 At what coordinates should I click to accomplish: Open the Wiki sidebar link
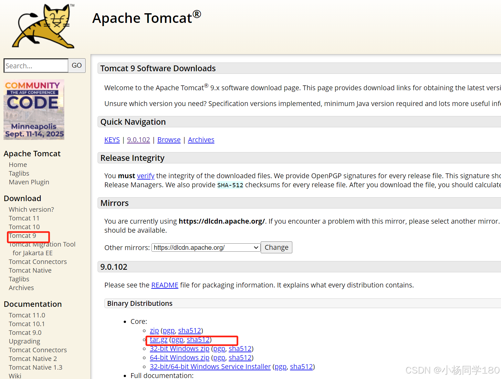pyautogui.click(x=15, y=376)
